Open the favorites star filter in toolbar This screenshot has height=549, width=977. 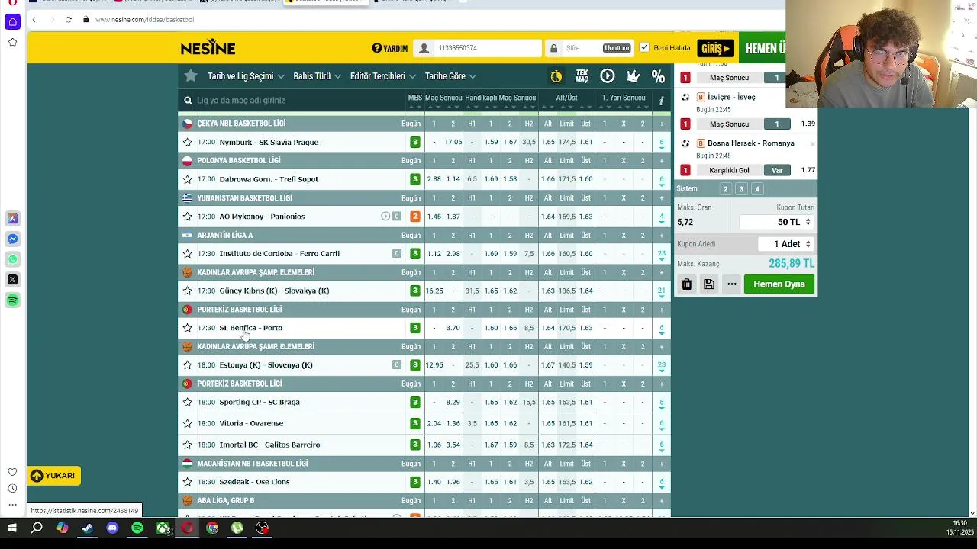pos(191,75)
